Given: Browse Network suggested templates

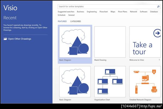Looking at the screenshot, I should click(133, 12).
